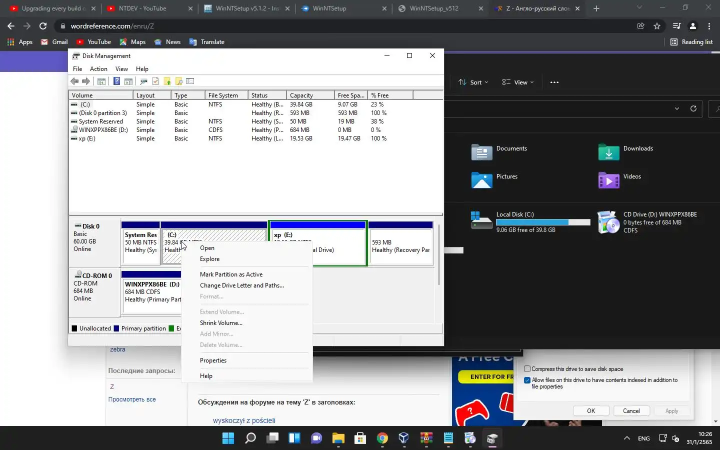Viewport: 720px width, 450px height.
Task: Expand Sort dropdown in File Explorer
Action: (x=473, y=82)
